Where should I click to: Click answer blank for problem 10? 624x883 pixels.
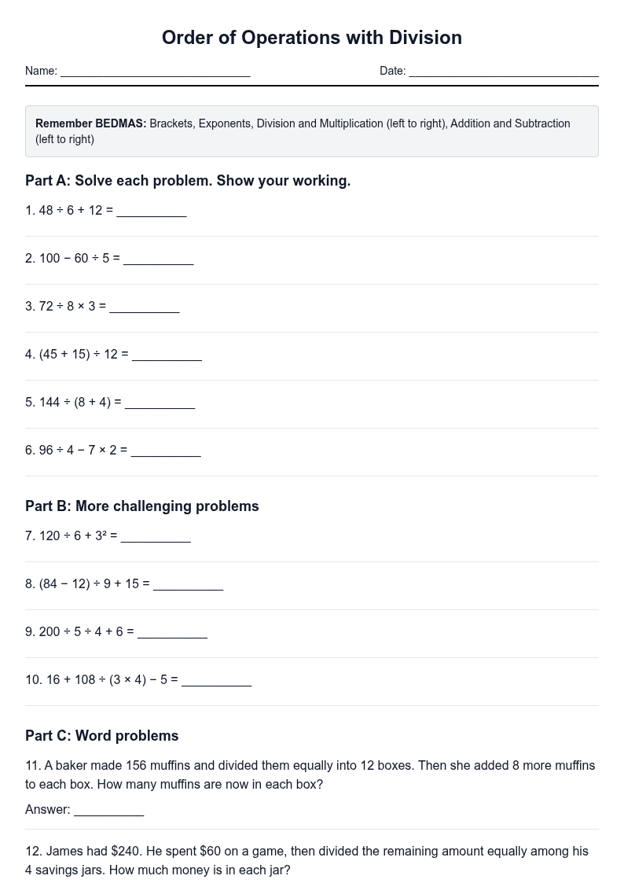click(x=217, y=680)
